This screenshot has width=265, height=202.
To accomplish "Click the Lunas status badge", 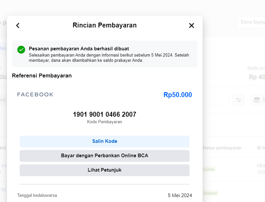I will click(209, 169).
